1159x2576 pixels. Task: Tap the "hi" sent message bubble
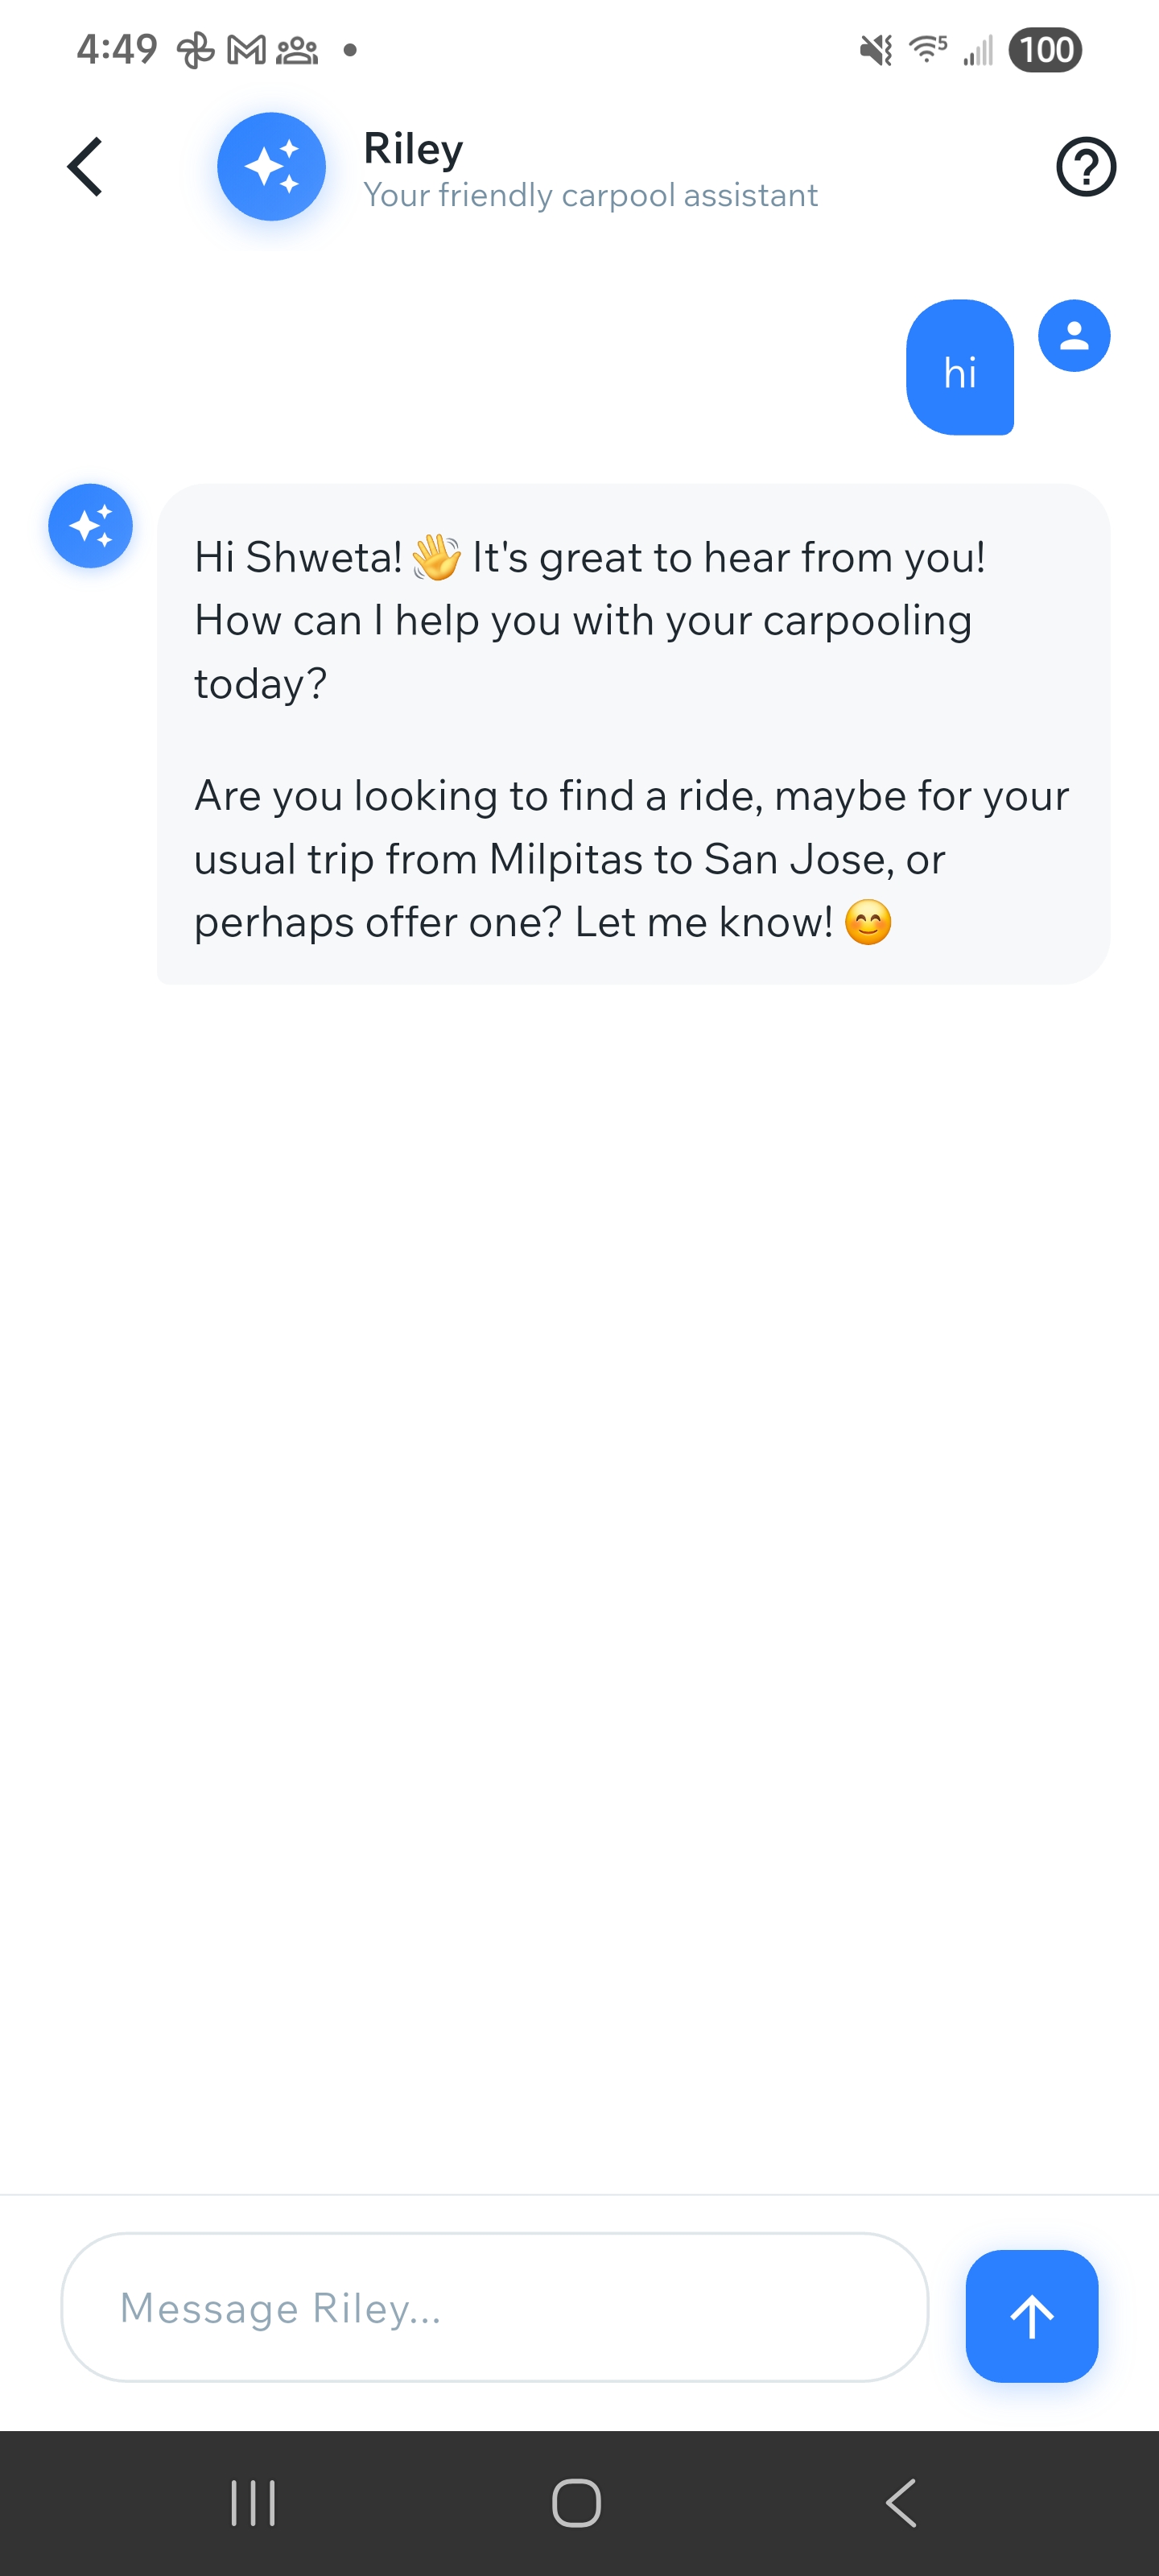click(960, 368)
